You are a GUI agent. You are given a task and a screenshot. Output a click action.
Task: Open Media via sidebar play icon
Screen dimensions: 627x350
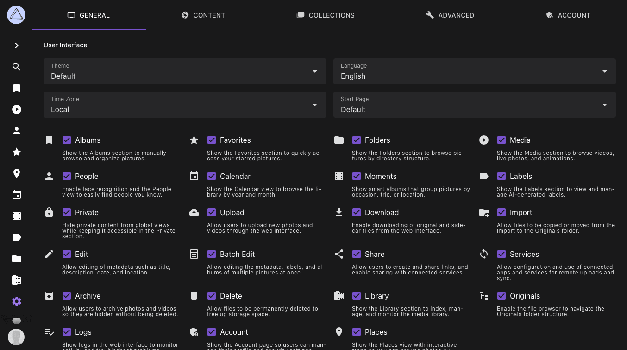click(x=17, y=109)
